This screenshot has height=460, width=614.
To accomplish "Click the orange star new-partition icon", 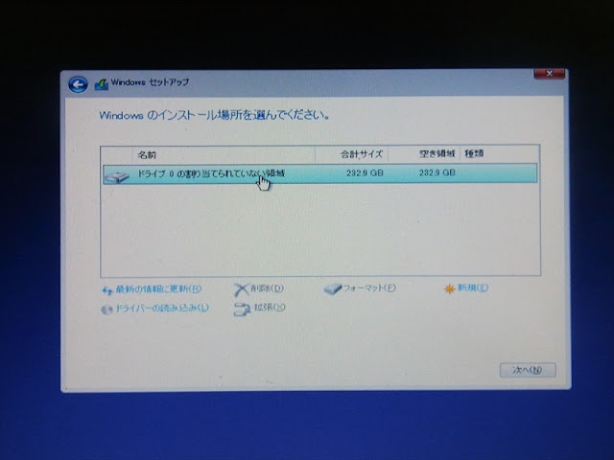I will click(x=449, y=288).
